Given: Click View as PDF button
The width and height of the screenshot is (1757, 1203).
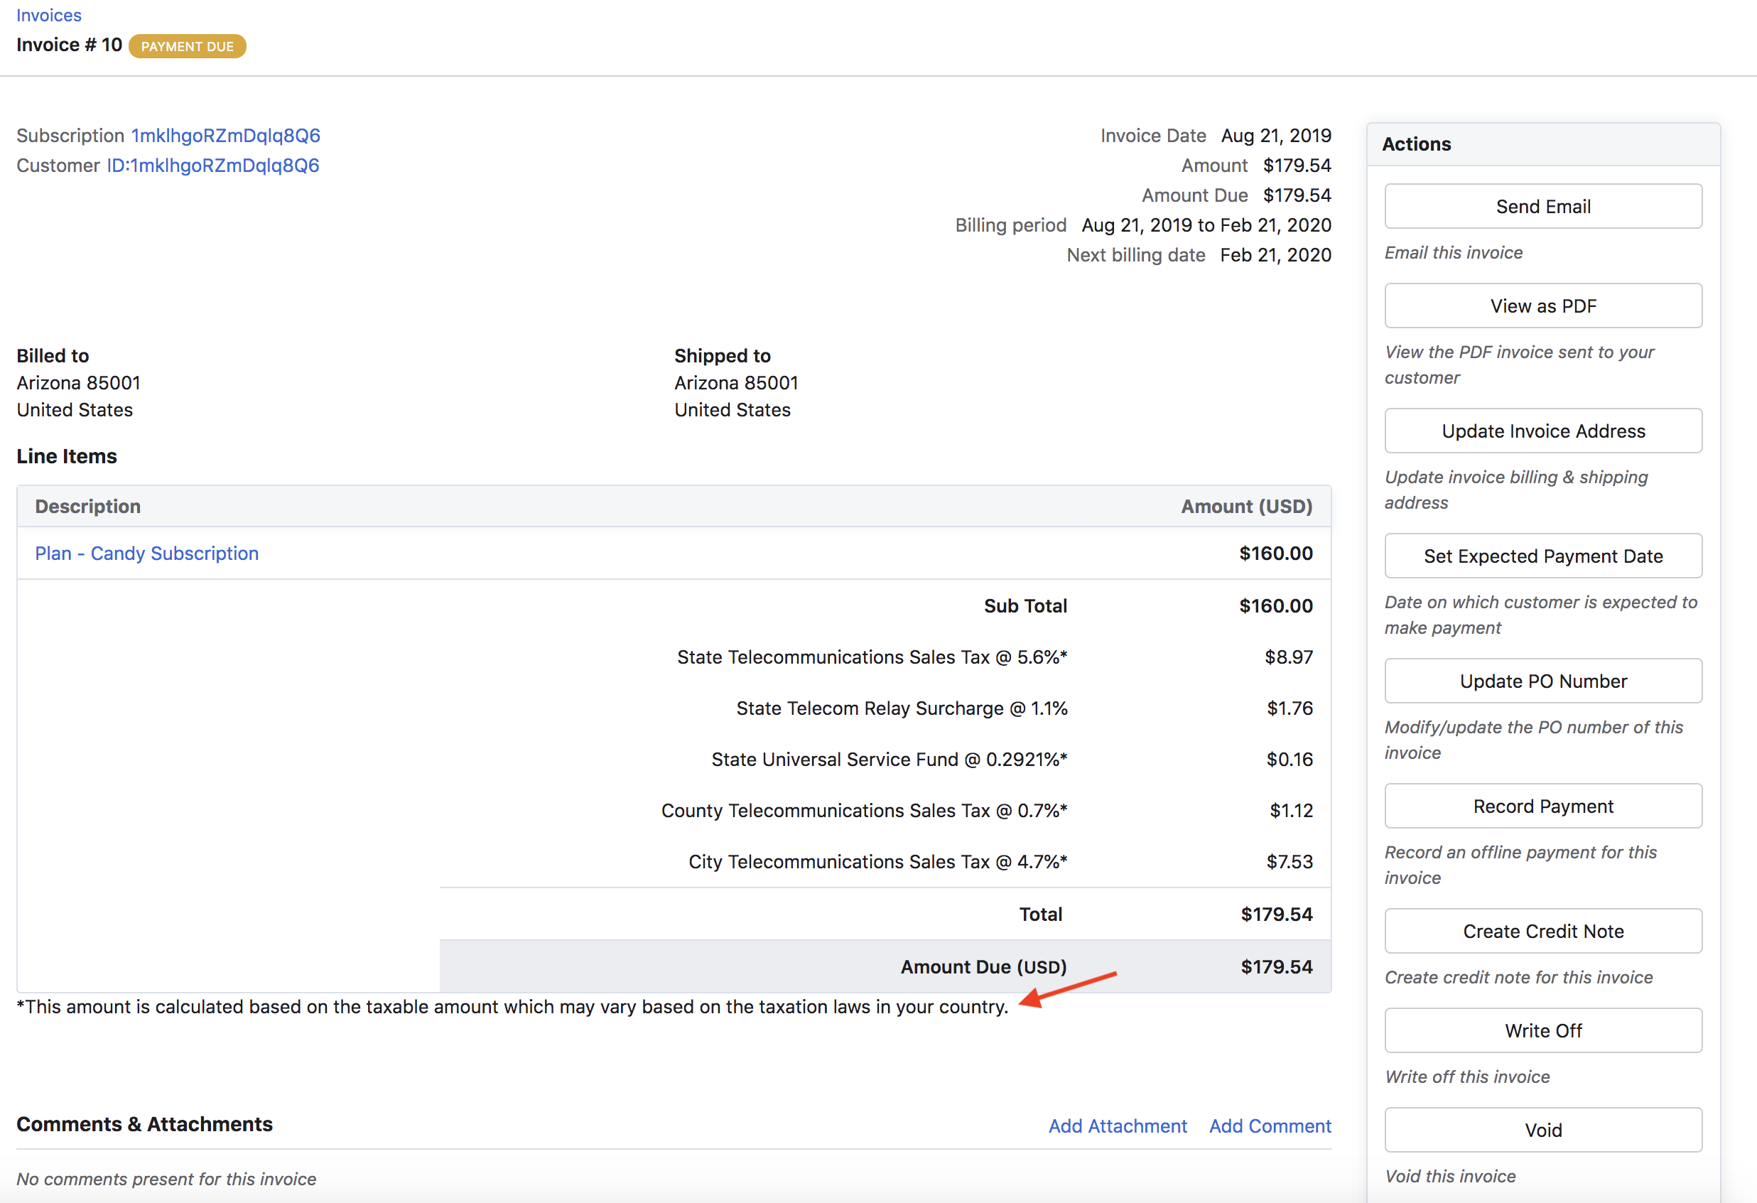Looking at the screenshot, I should [x=1542, y=306].
